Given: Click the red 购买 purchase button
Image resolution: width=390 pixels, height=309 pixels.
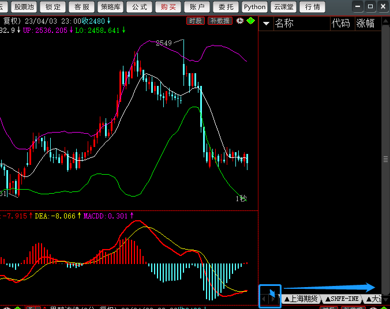Looking at the screenshot, I should [x=168, y=7].
